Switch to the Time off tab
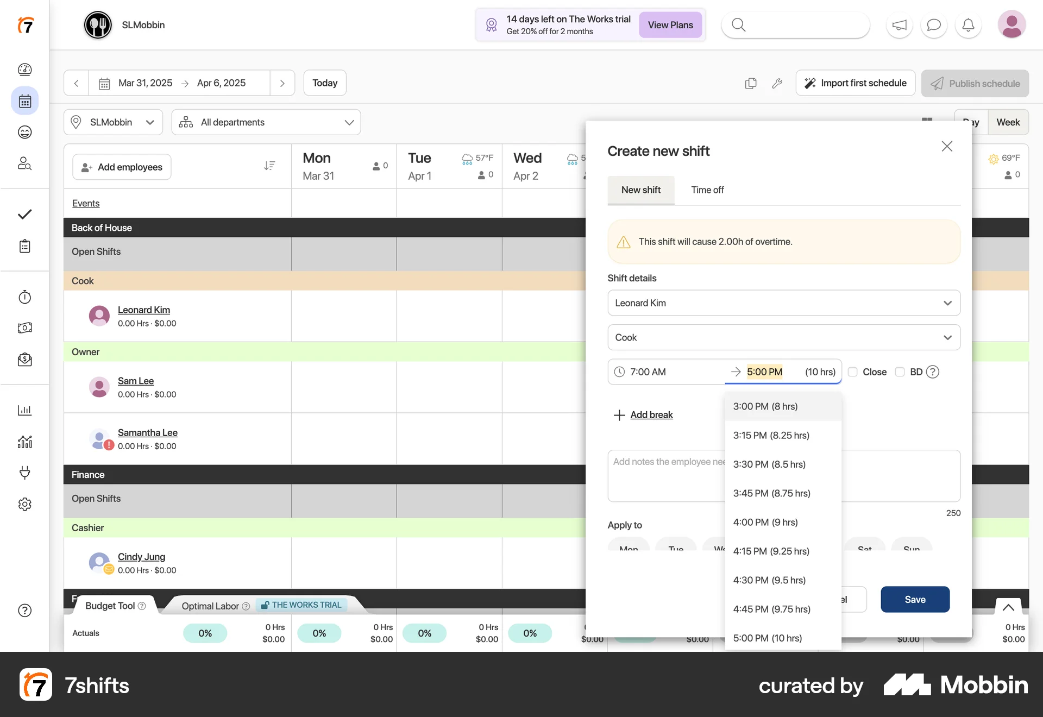Image resolution: width=1043 pixels, height=717 pixels. coord(707,190)
